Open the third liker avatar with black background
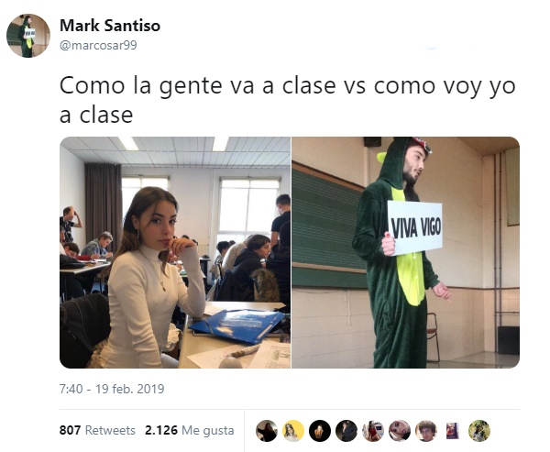 (320, 431)
